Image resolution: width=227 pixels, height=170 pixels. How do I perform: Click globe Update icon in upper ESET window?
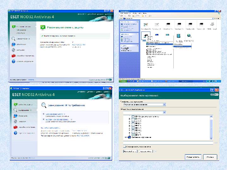[x=14, y=44]
